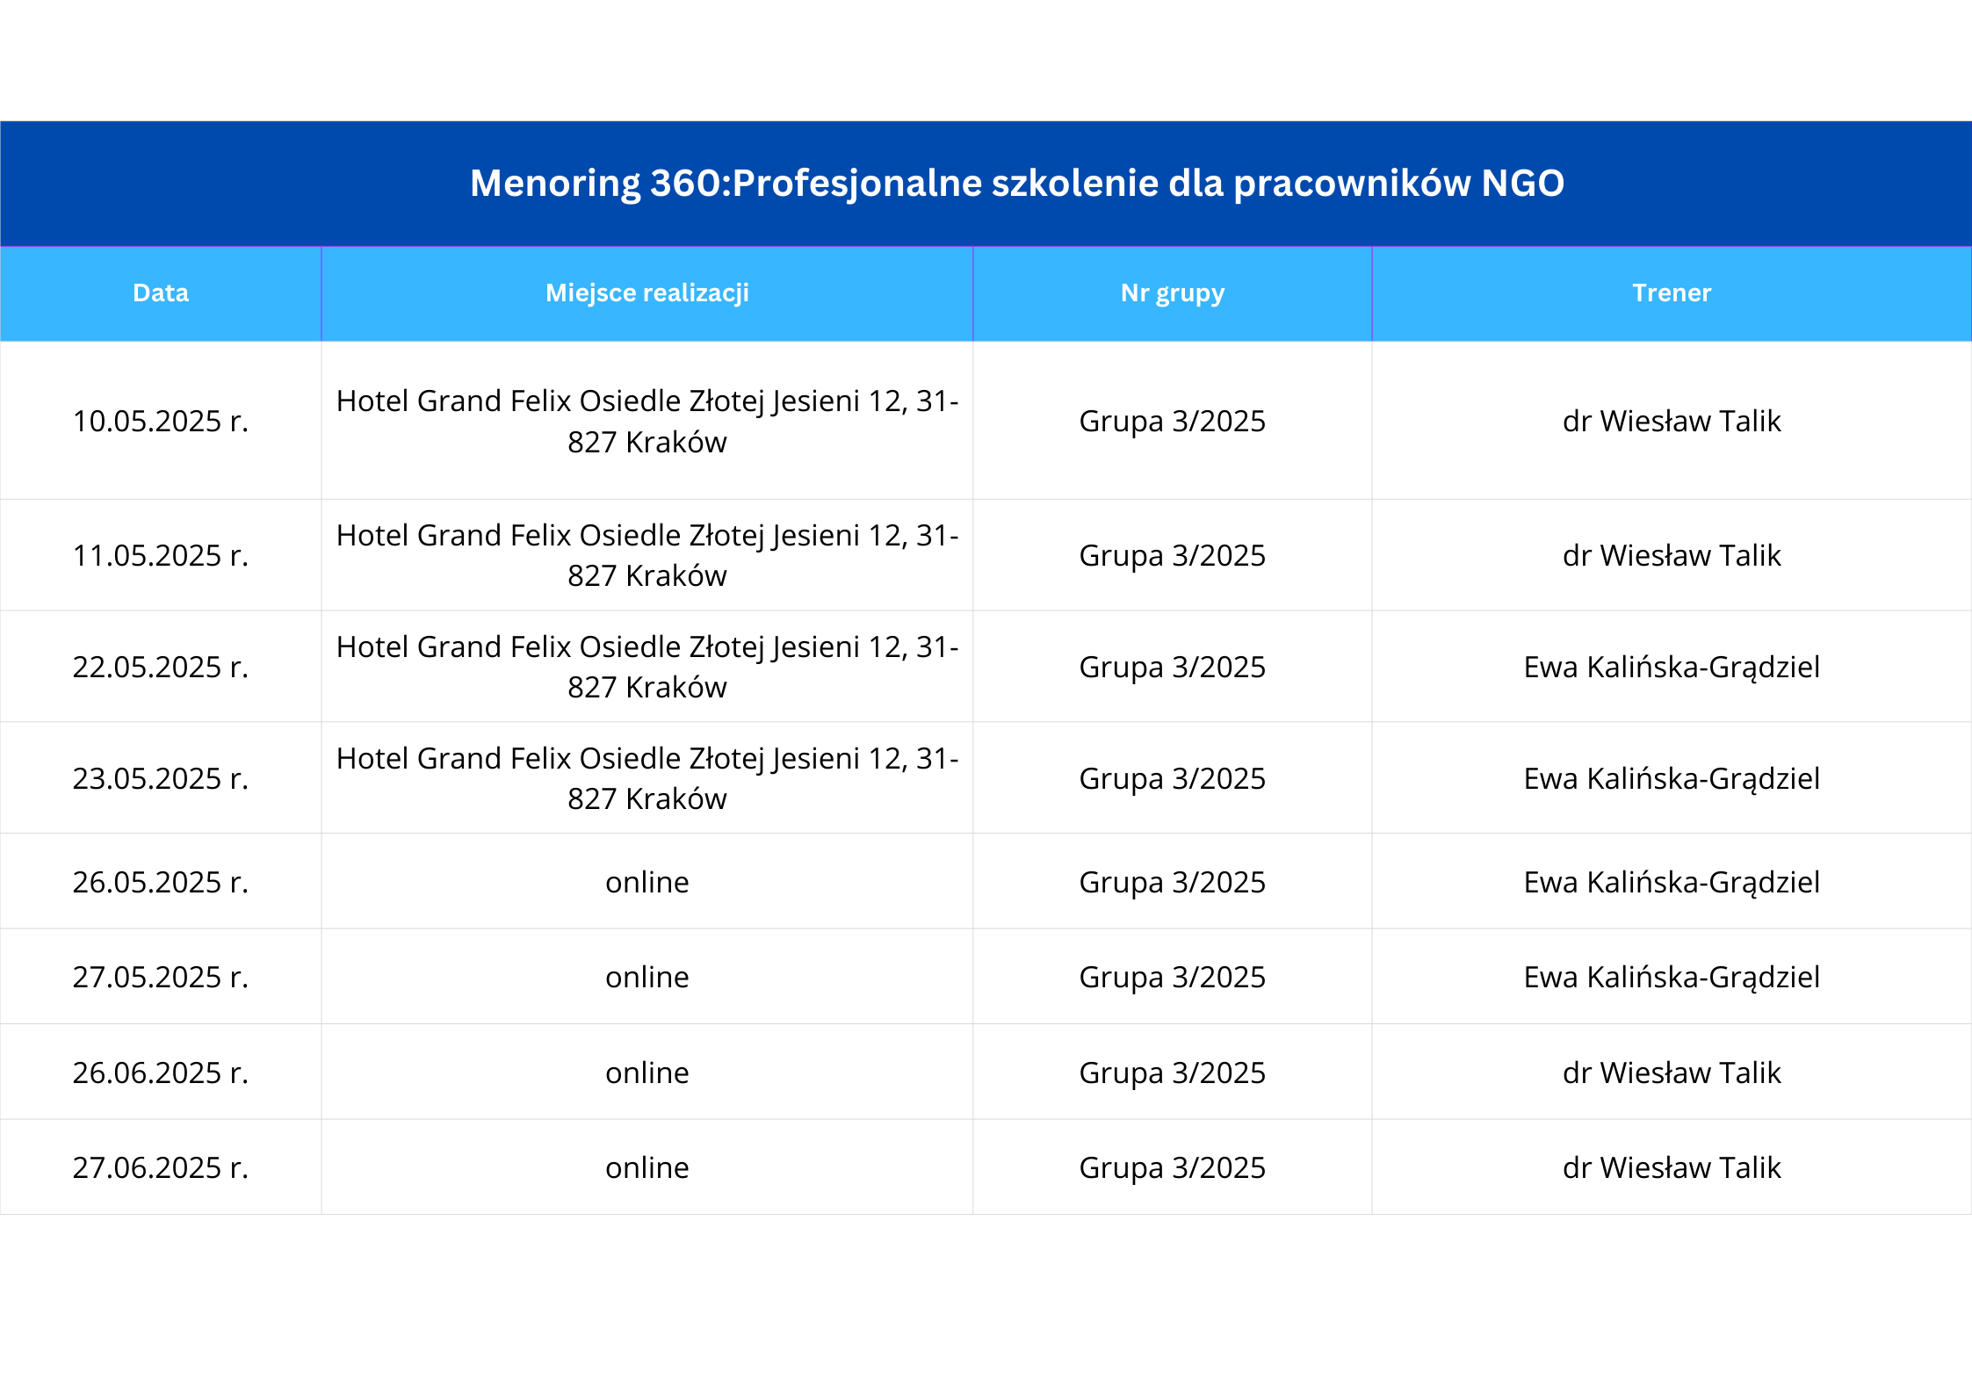The height and width of the screenshot is (1394, 1972).
Task: Select the date cell 10.05.2025 r.
Action: [x=161, y=421]
